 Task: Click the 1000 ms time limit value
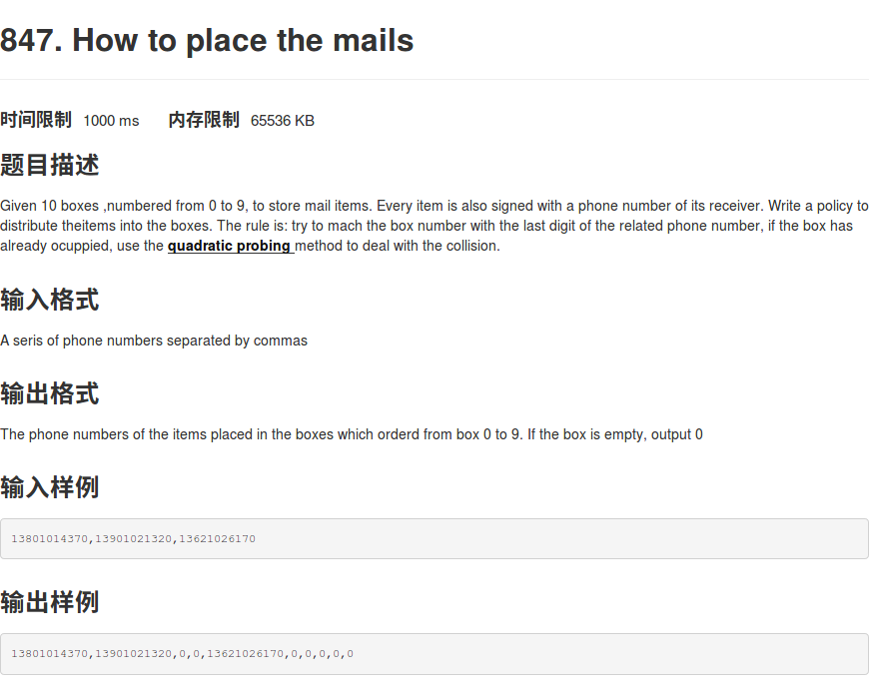(111, 121)
